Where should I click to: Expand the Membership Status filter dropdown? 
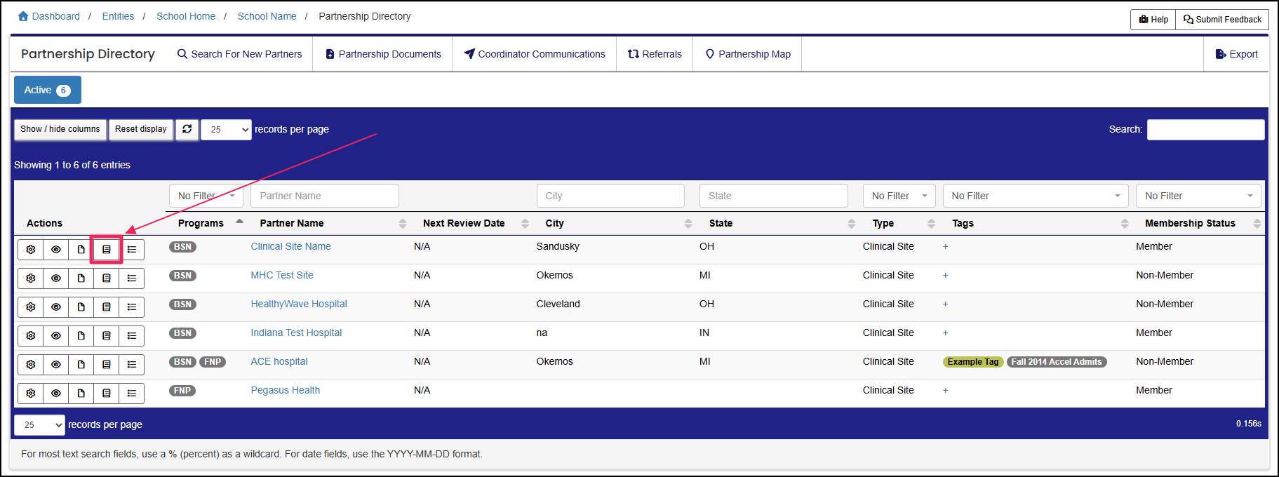pyautogui.click(x=1198, y=196)
